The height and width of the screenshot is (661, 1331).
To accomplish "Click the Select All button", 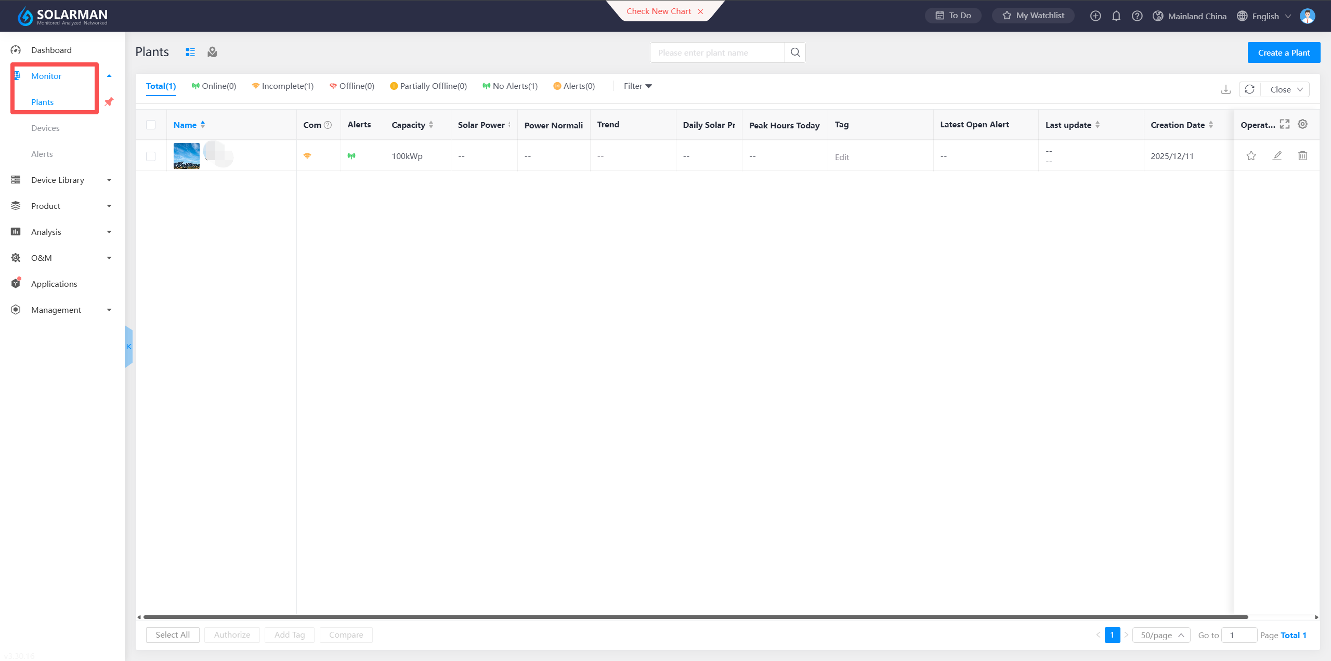I will (173, 634).
